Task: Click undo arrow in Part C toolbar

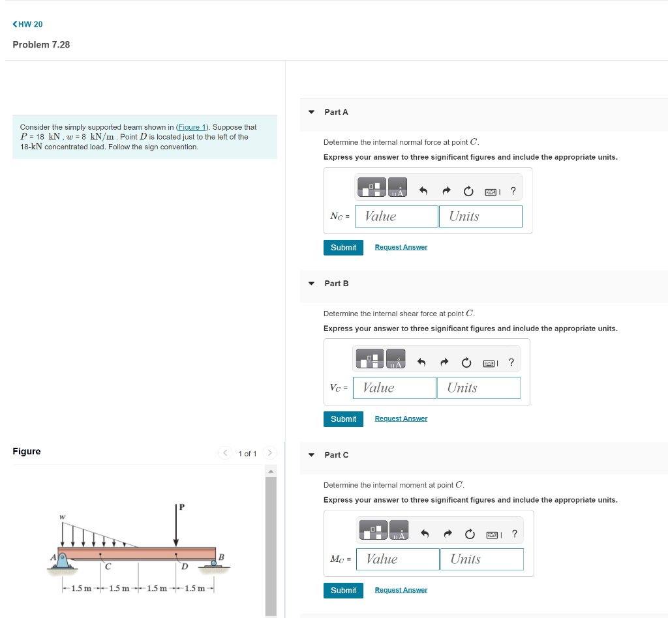Action: pyautogui.click(x=425, y=534)
